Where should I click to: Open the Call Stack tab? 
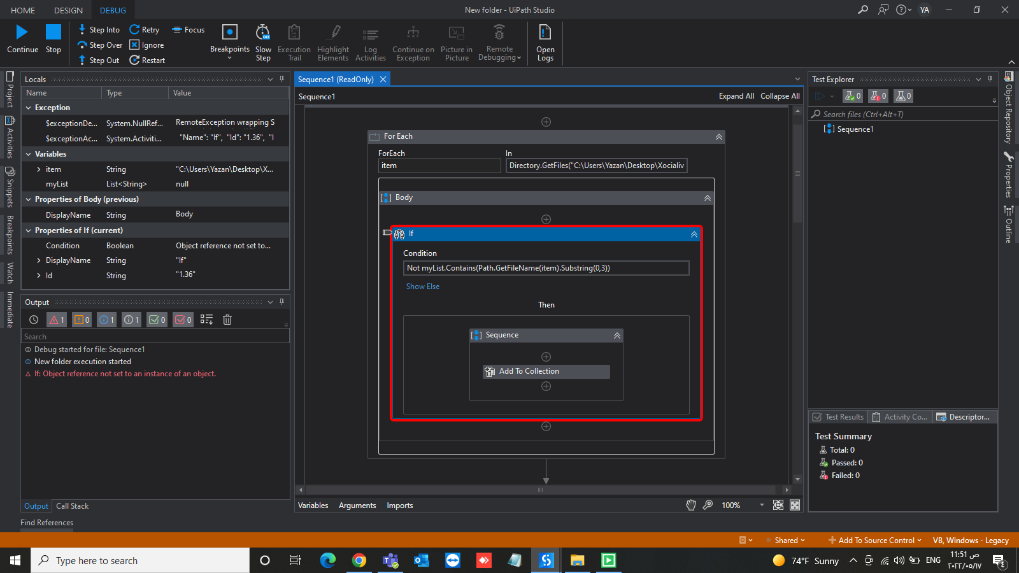[72, 506]
